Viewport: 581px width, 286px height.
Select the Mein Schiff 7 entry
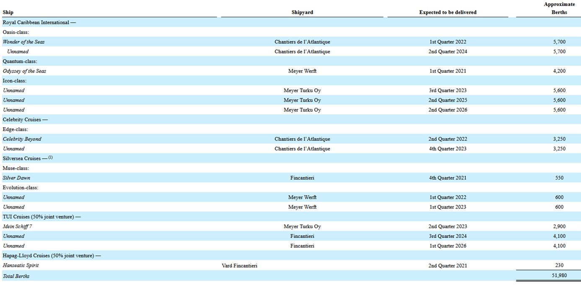(17, 227)
